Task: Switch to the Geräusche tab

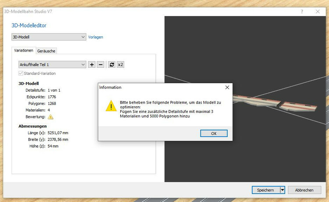Action: [46, 51]
